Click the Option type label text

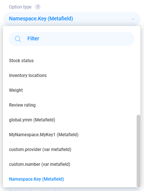20,7
